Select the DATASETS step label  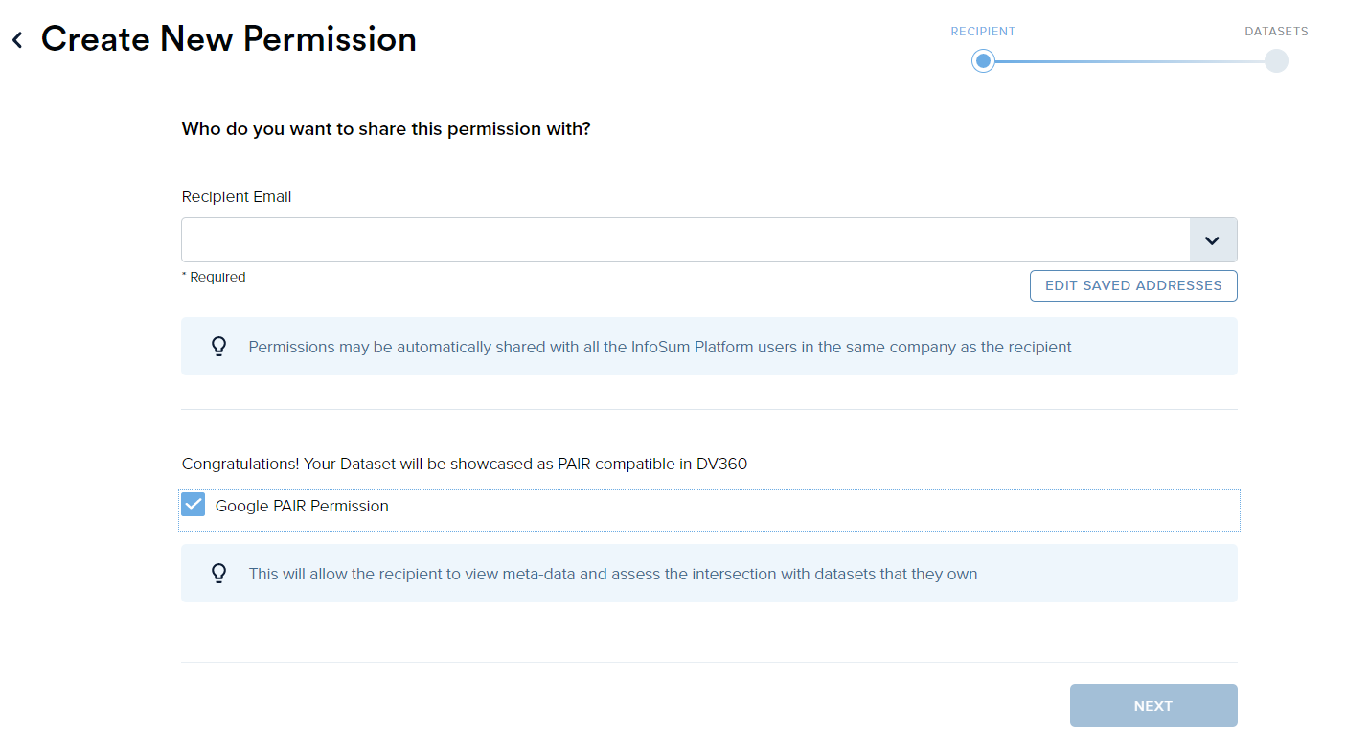pyautogui.click(x=1276, y=32)
